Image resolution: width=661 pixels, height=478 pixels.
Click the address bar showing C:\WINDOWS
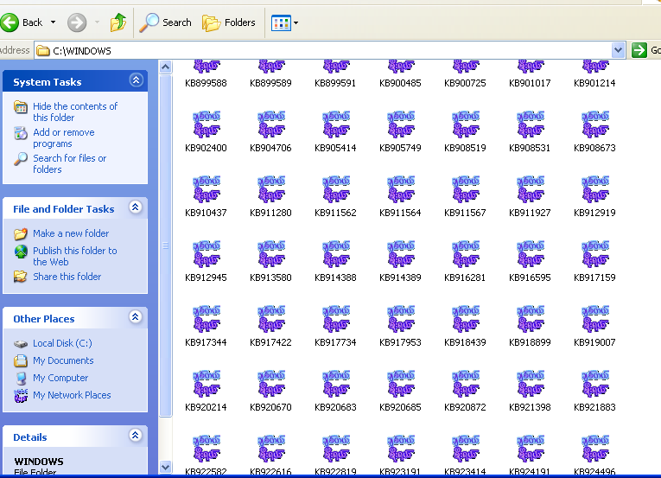tap(323, 51)
